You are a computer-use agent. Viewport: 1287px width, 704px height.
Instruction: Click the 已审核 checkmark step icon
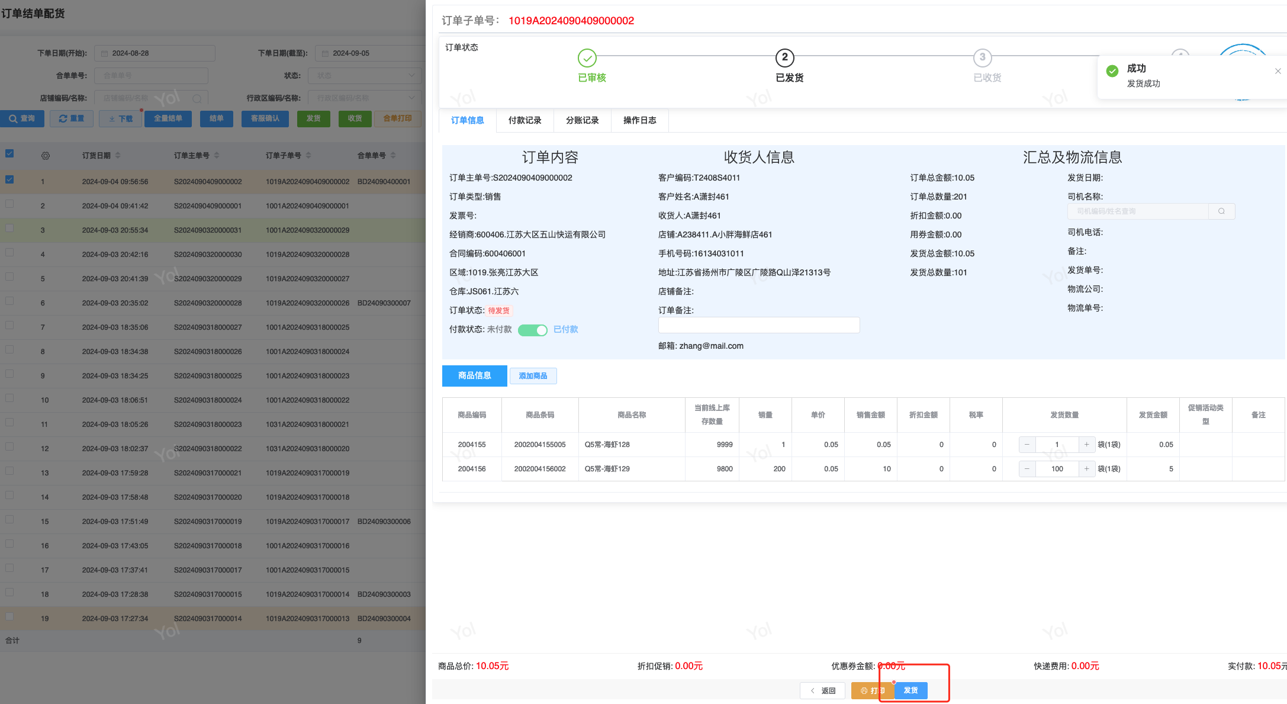(587, 58)
